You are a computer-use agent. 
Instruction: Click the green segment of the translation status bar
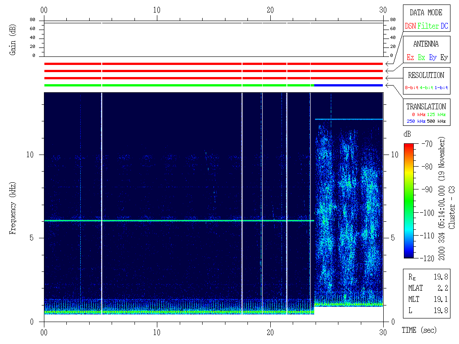(x=179, y=85)
